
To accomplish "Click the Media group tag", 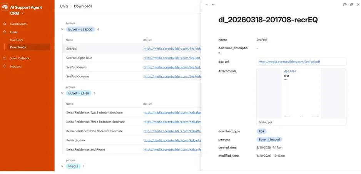I will pos(73,166).
